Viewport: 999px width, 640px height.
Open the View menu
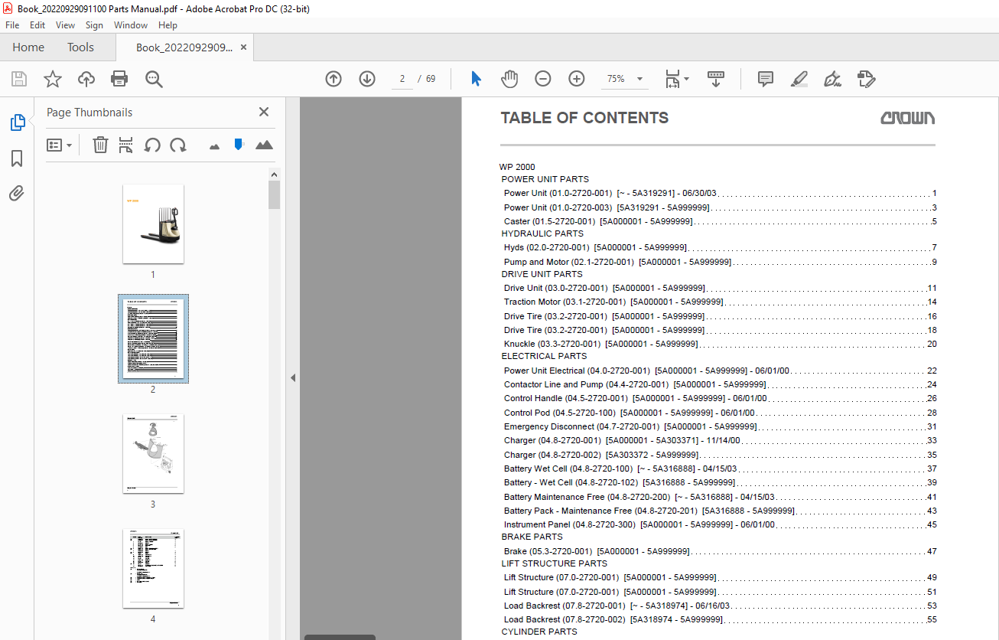[x=65, y=25]
